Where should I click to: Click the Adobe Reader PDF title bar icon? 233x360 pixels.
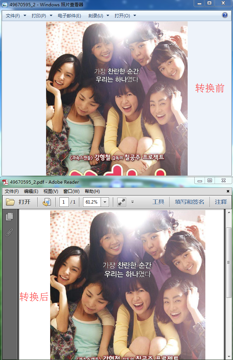[x=5, y=182]
